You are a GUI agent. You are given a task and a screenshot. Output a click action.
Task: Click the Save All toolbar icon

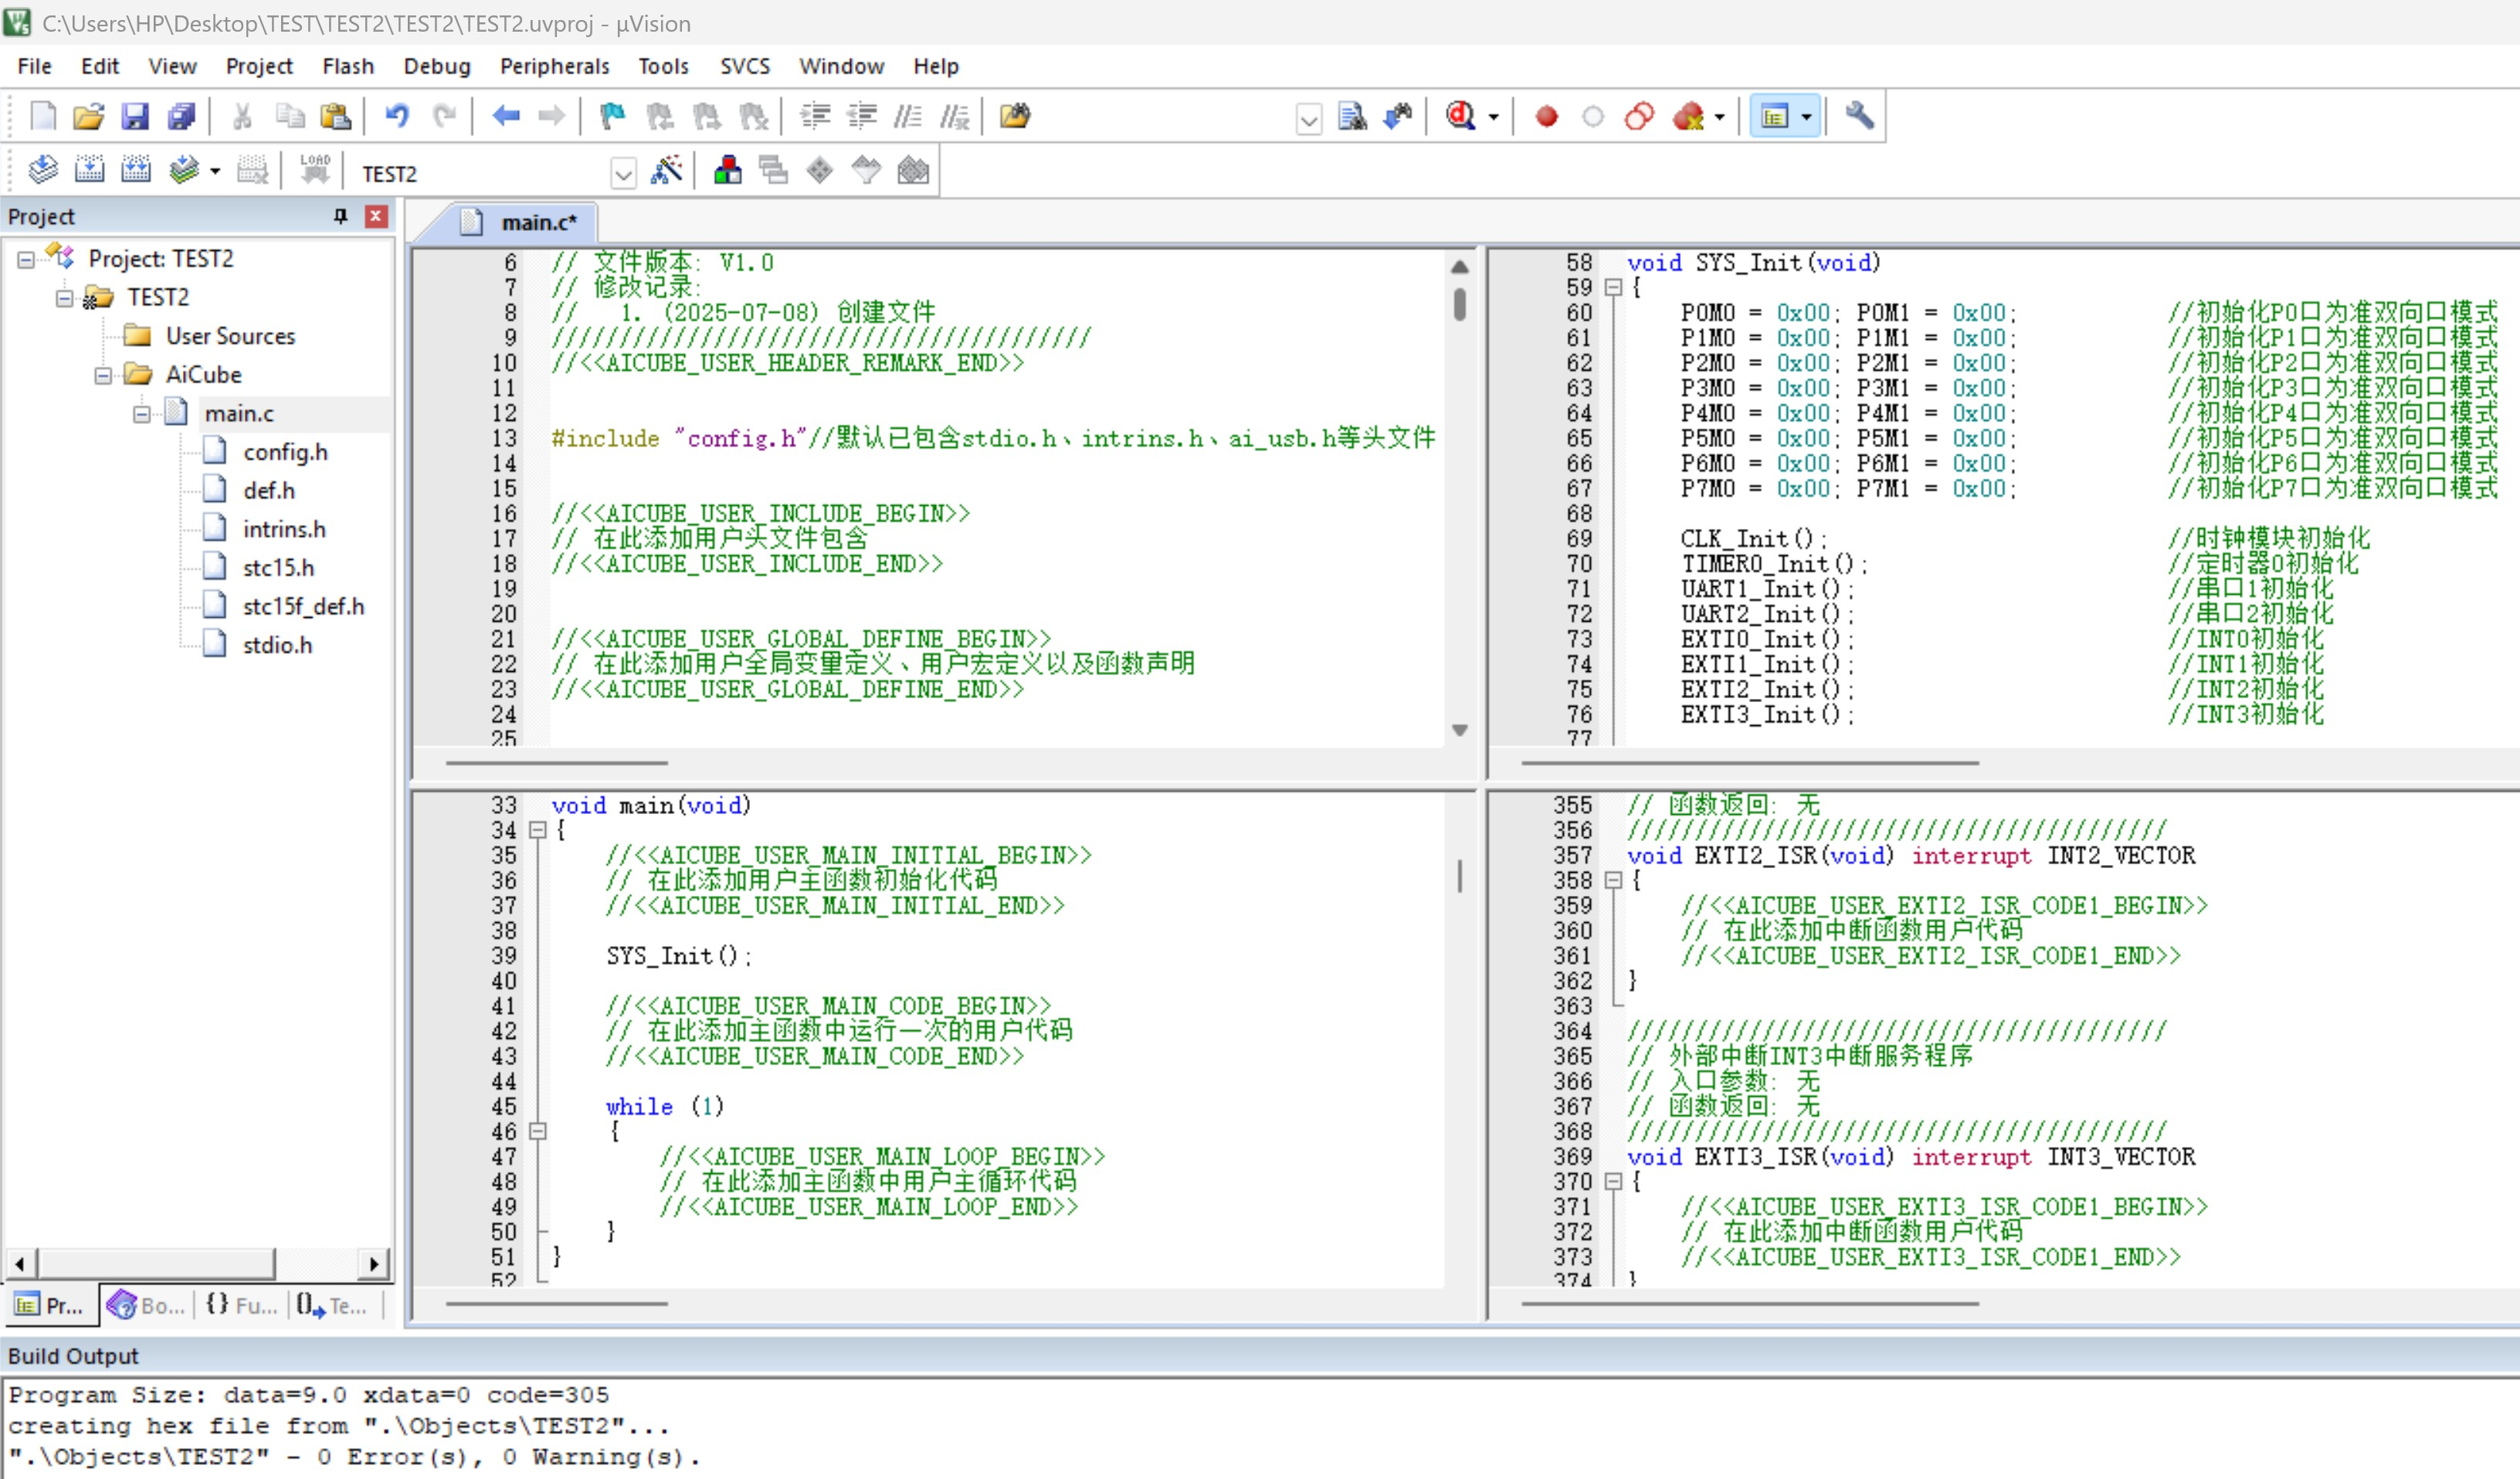(x=181, y=117)
